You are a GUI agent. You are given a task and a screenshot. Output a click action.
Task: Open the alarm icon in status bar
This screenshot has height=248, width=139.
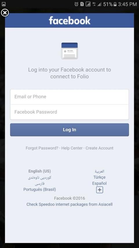76,4
